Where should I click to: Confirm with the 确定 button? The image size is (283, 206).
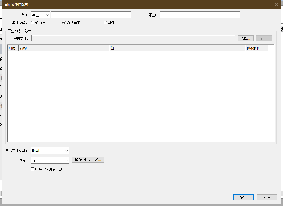(243, 197)
